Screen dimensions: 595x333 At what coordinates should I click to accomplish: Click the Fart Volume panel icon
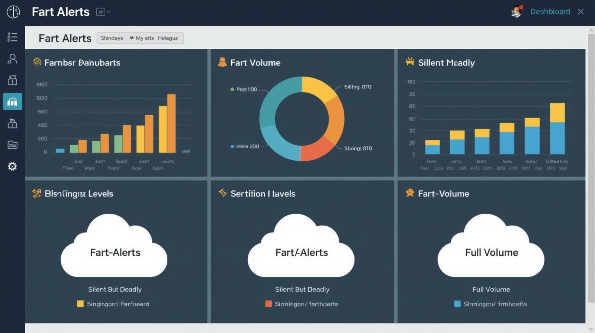(x=222, y=62)
